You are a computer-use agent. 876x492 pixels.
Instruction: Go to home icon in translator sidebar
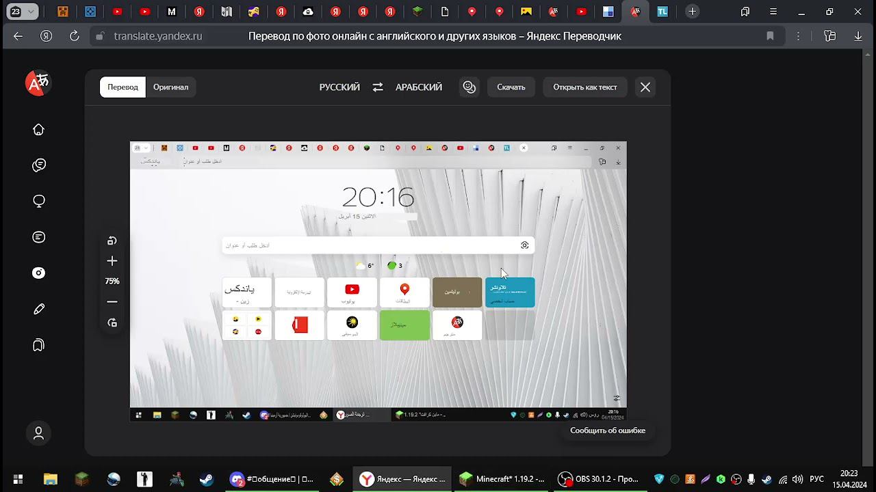coord(38,130)
